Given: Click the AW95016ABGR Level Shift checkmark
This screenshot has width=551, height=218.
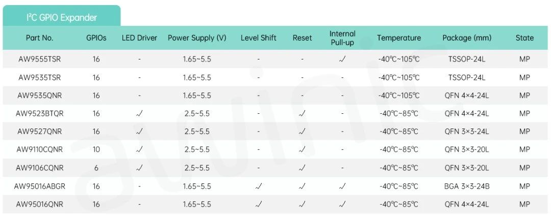Looking at the screenshot, I should point(259,186).
